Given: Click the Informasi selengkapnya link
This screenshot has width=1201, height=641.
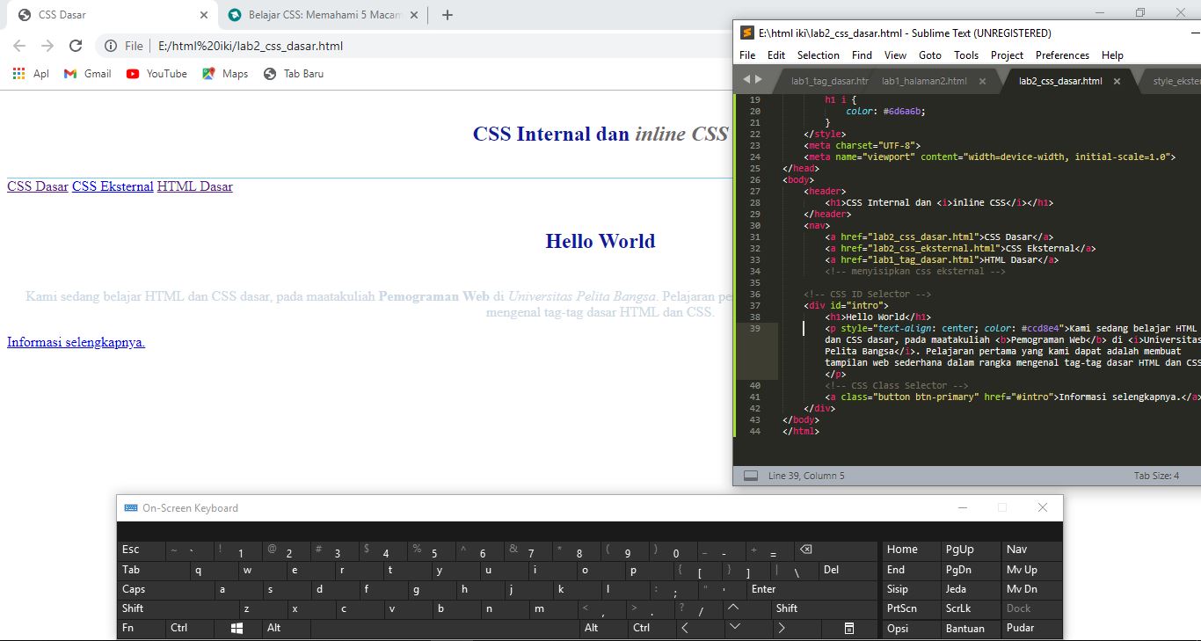Looking at the screenshot, I should pyautogui.click(x=76, y=342).
